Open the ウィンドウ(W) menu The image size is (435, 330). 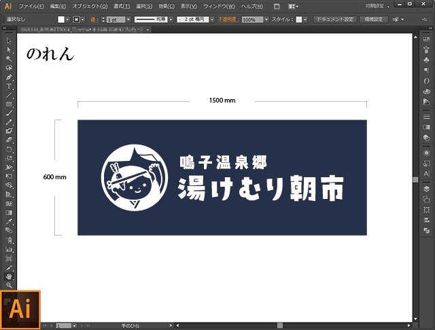click(x=219, y=6)
